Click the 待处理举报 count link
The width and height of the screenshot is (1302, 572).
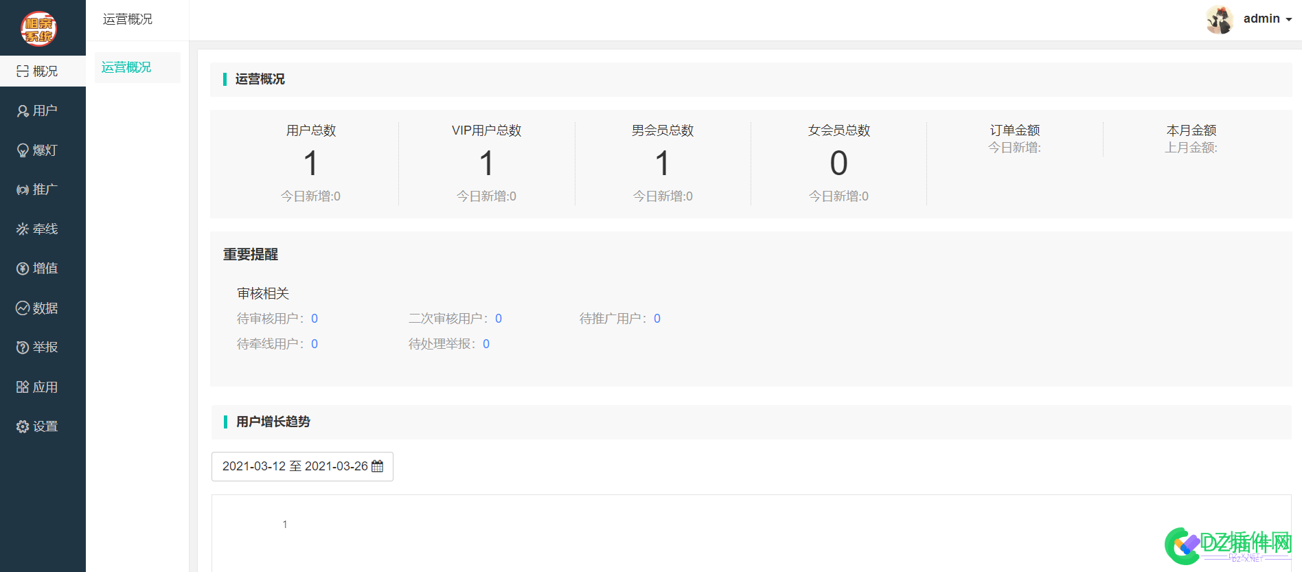coord(486,344)
